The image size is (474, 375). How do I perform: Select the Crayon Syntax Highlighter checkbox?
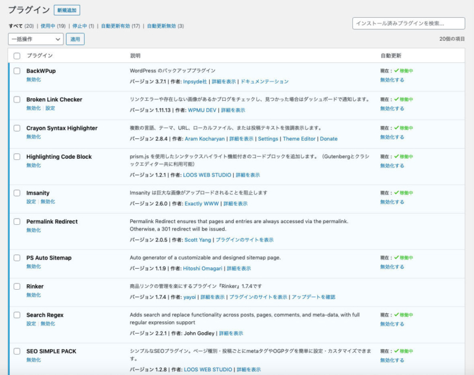tap(17, 128)
